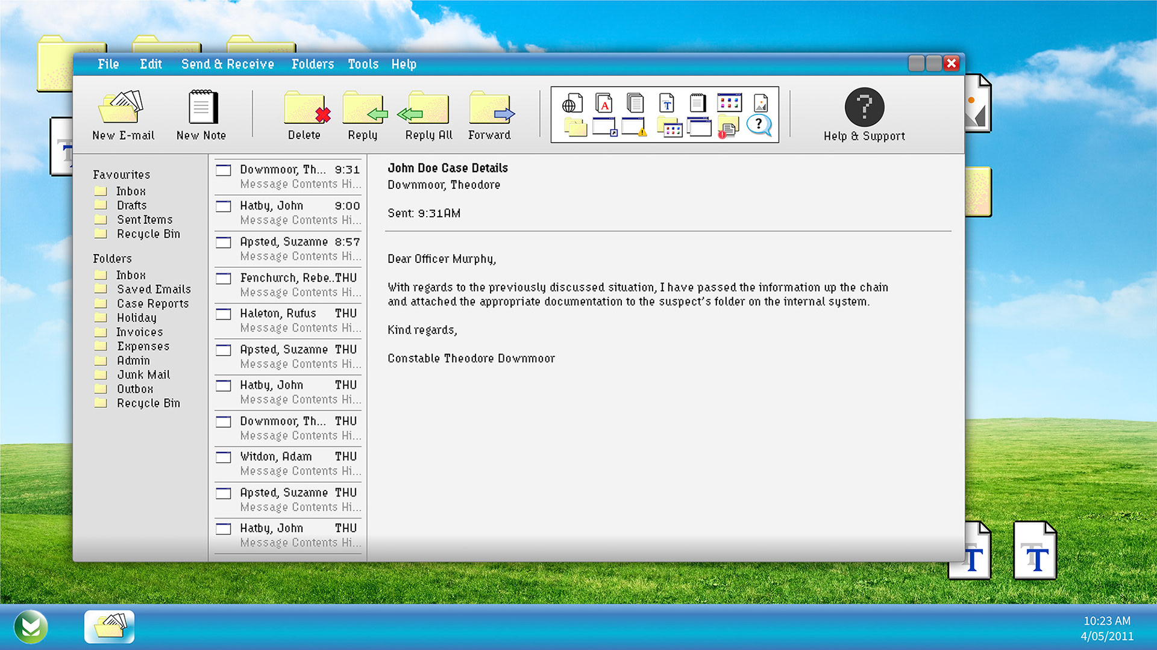Click the colored grid window icon
The image size is (1157, 650).
pyautogui.click(x=729, y=103)
